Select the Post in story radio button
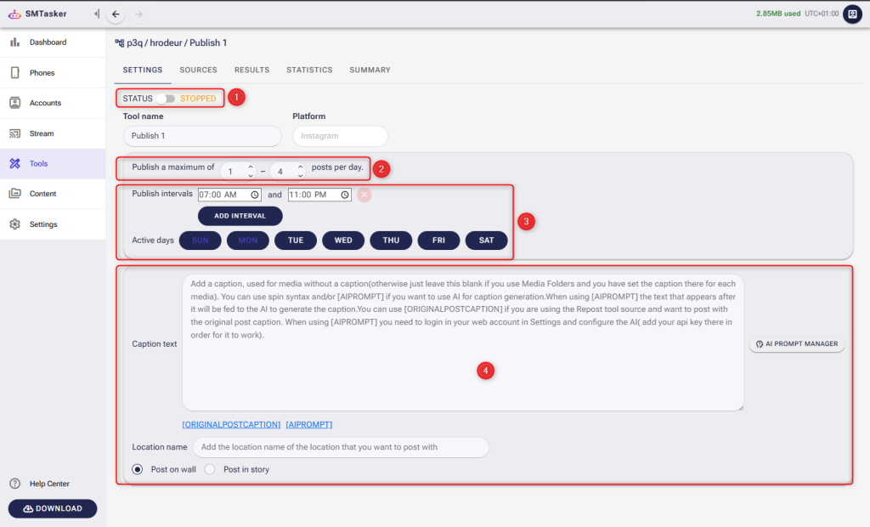This screenshot has width=870, height=527. coord(209,467)
